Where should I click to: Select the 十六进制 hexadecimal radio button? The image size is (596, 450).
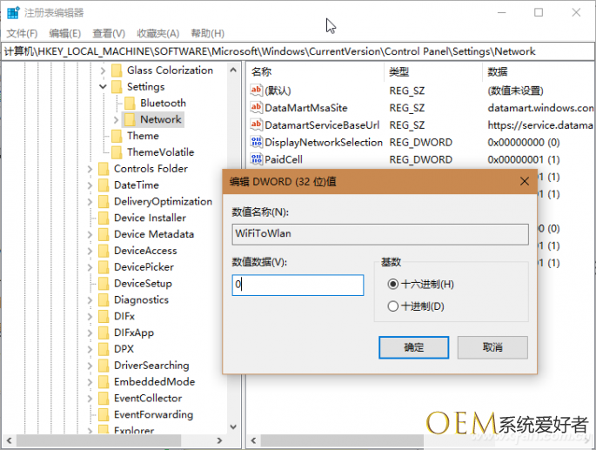click(393, 285)
